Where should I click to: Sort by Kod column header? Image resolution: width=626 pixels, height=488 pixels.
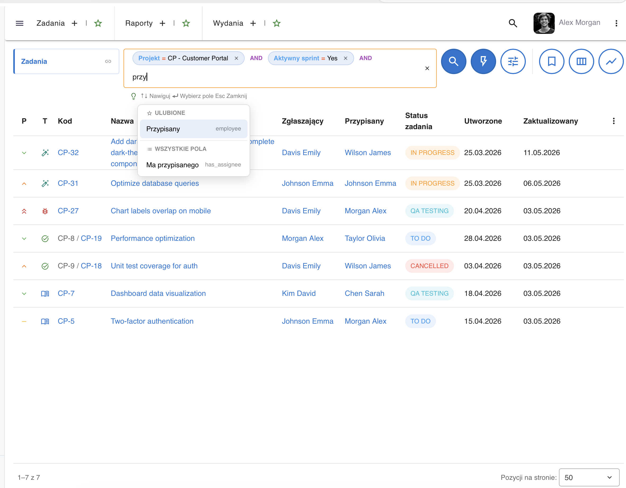point(65,121)
